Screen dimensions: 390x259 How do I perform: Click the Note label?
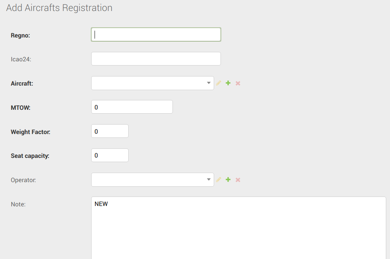coord(18,204)
